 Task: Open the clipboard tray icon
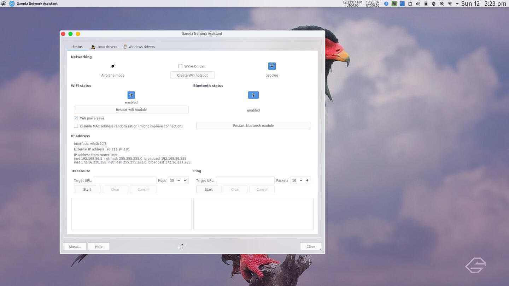pos(410,4)
